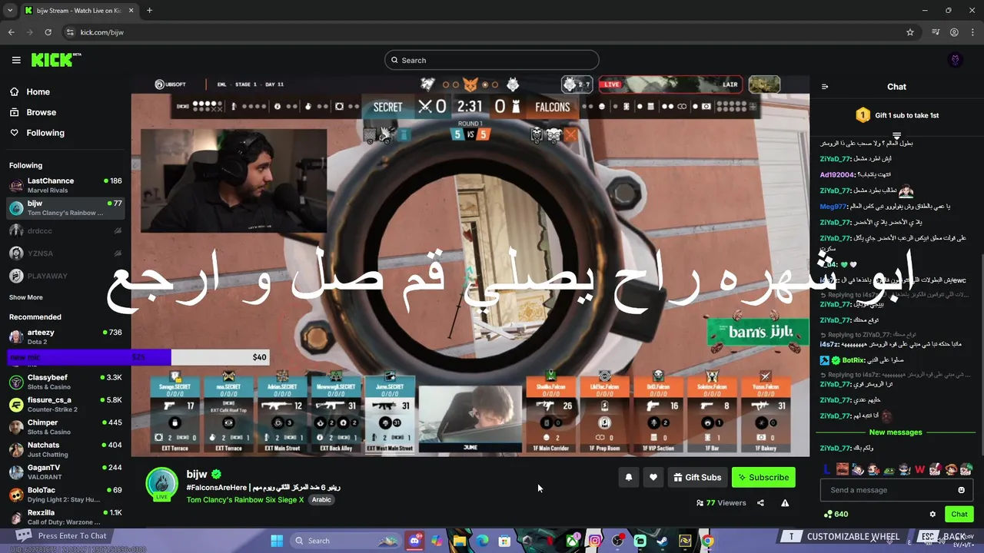Open Steam from the taskbar
This screenshot has height=553, width=984.
click(662, 541)
